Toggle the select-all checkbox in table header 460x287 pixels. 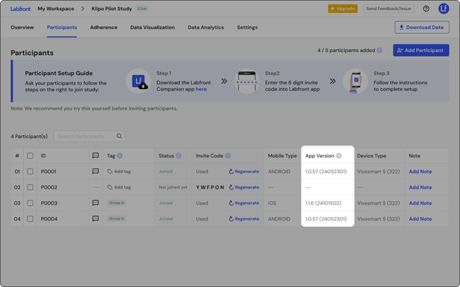pos(30,156)
